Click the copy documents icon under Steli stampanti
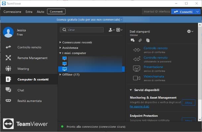Screen dimensions: 202x132 pyautogui.click(x=148, y=40)
